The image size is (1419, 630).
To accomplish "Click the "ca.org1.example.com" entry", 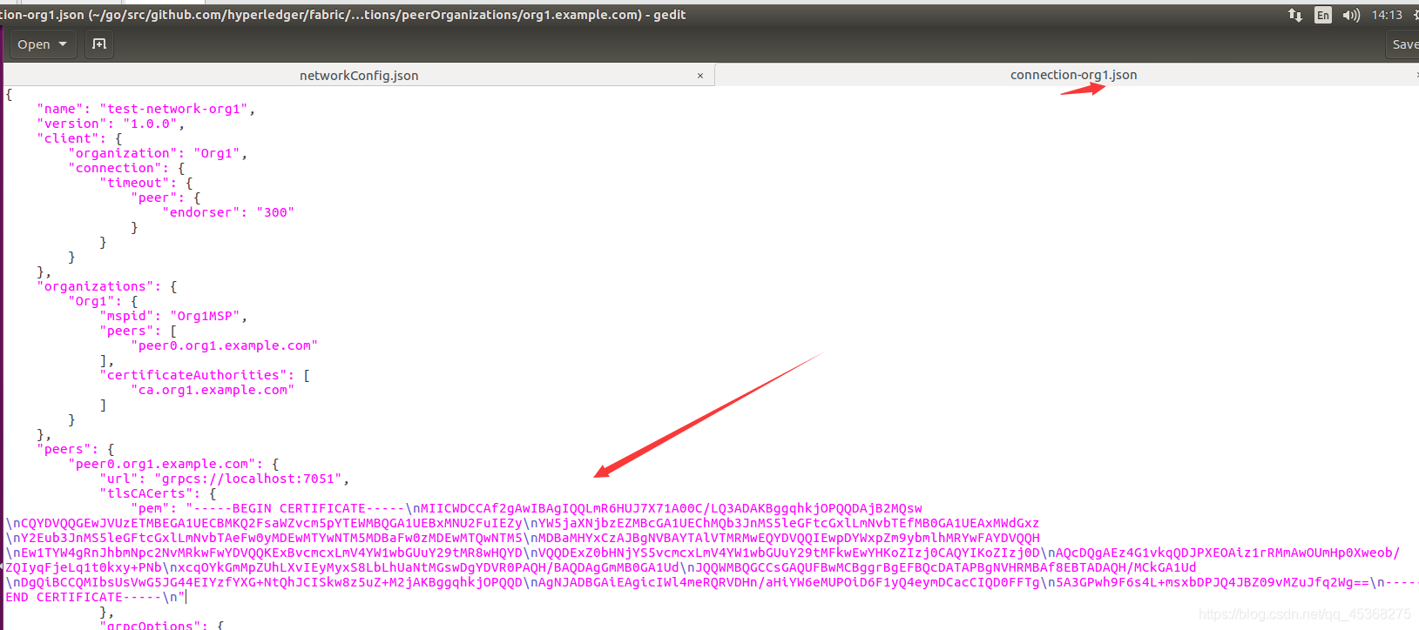I will click(x=213, y=390).
